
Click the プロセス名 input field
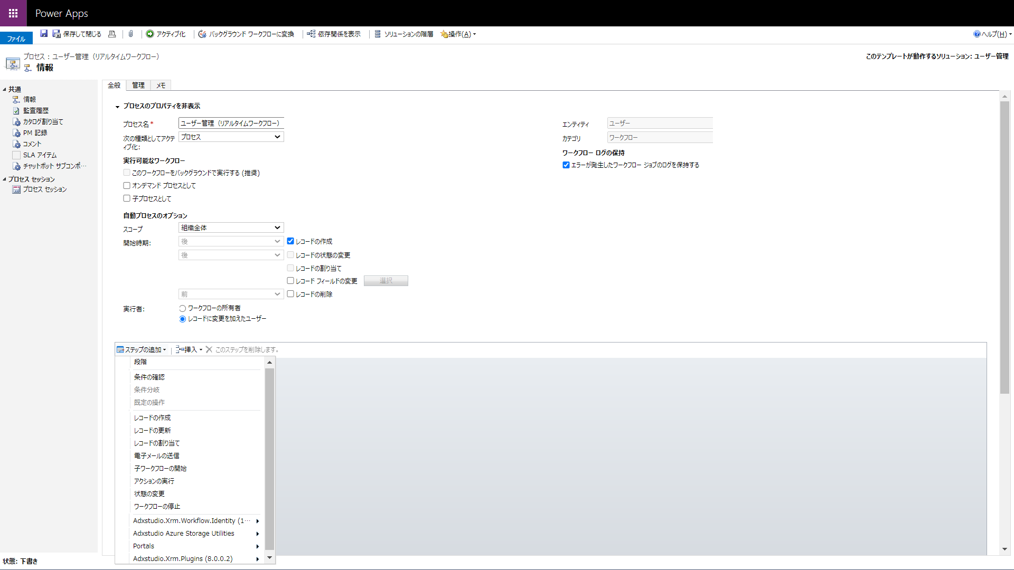231,123
